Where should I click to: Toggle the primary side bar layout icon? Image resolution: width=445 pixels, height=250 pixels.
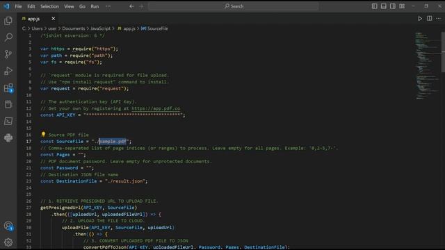tap(375, 6)
